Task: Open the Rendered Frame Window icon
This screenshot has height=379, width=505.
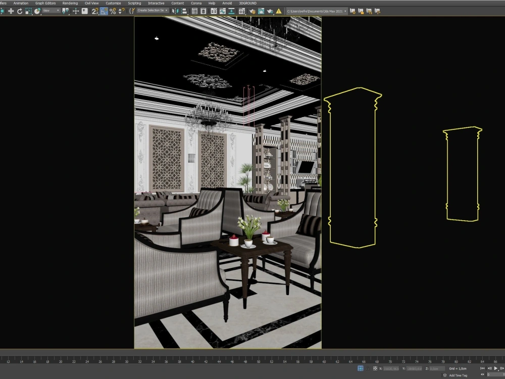Action: pos(261,11)
